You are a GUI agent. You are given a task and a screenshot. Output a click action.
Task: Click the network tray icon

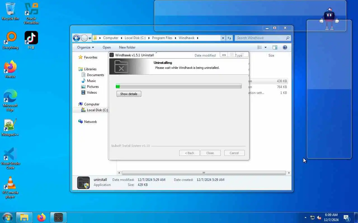pos(312,217)
